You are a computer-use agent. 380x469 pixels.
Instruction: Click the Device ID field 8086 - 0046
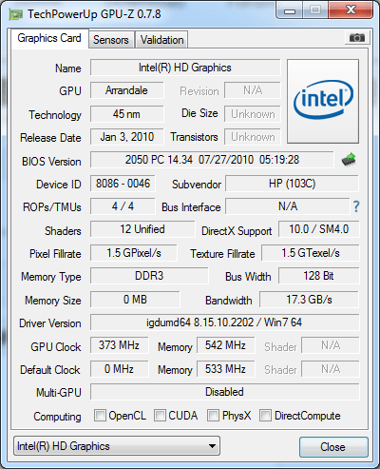pos(123,184)
